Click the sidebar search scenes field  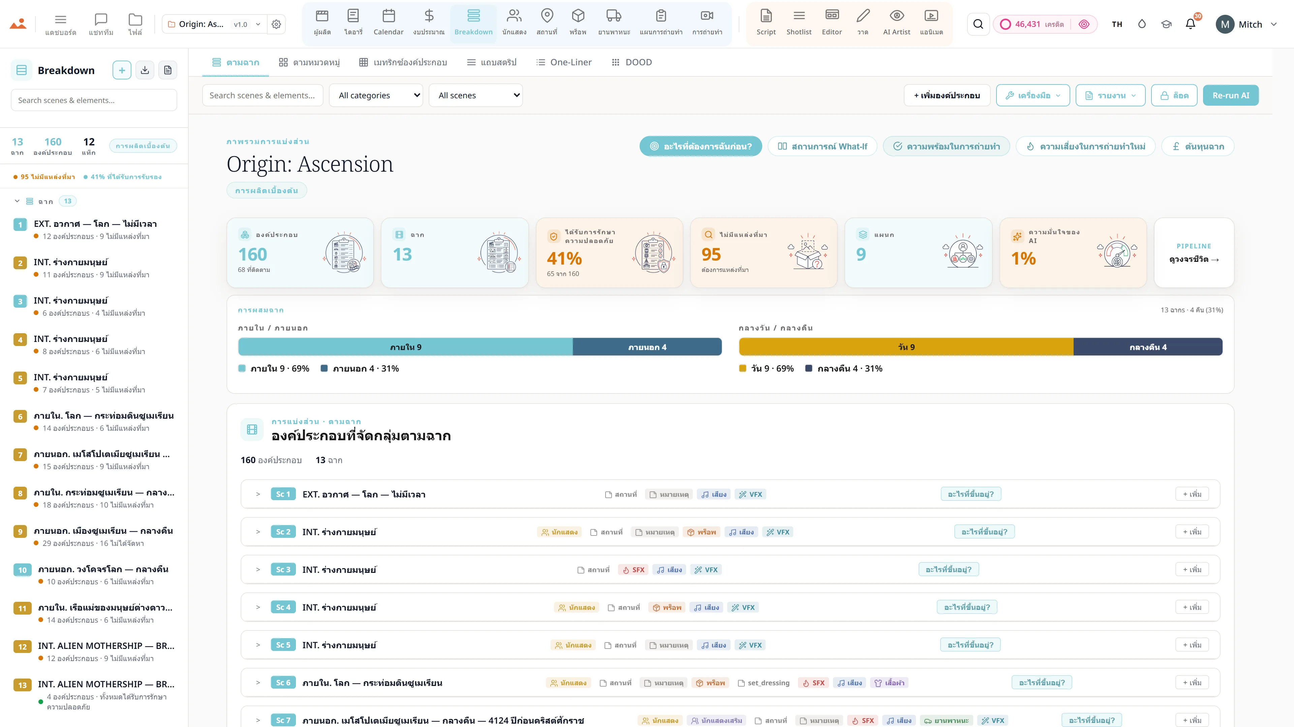[94, 100]
